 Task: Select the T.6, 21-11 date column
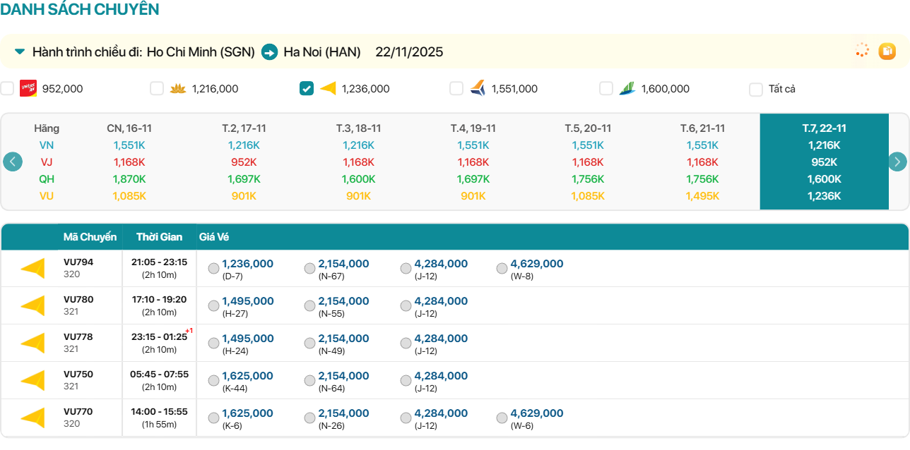(x=702, y=128)
